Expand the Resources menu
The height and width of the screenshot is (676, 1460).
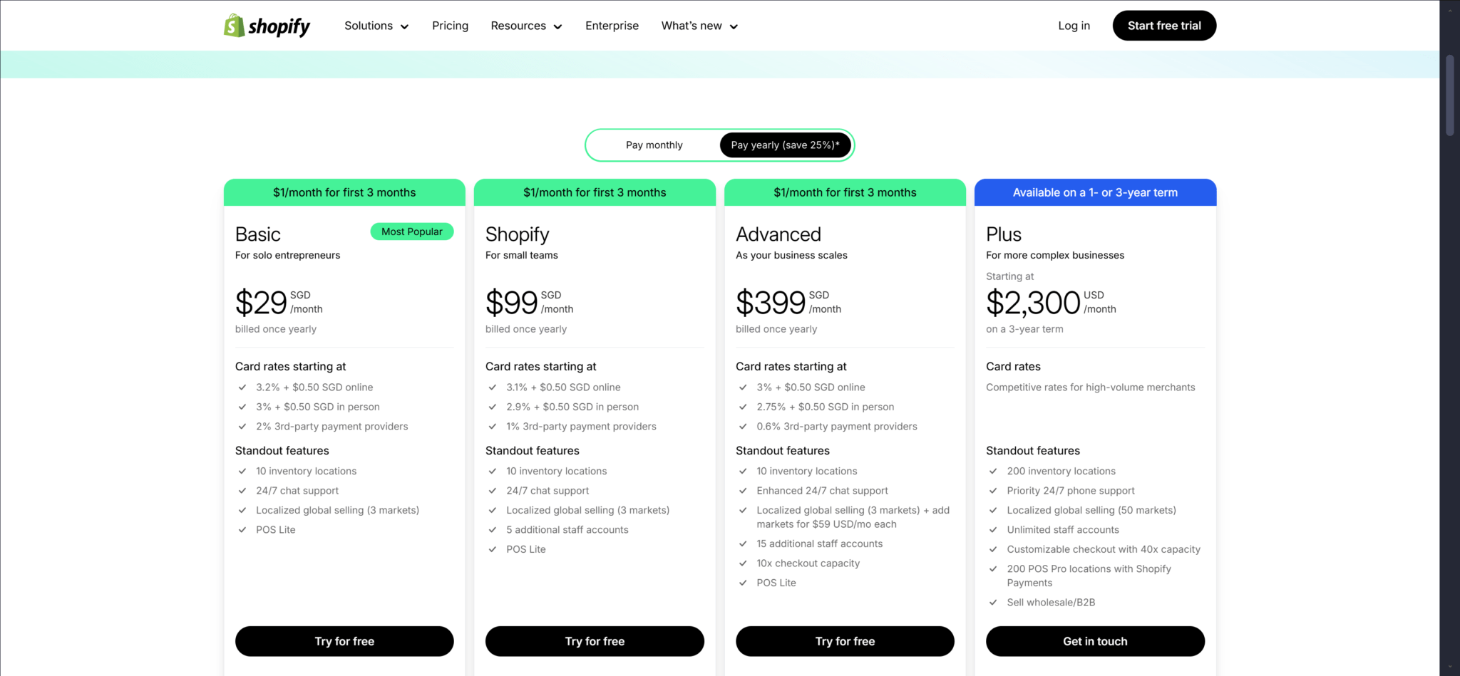coord(525,26)
